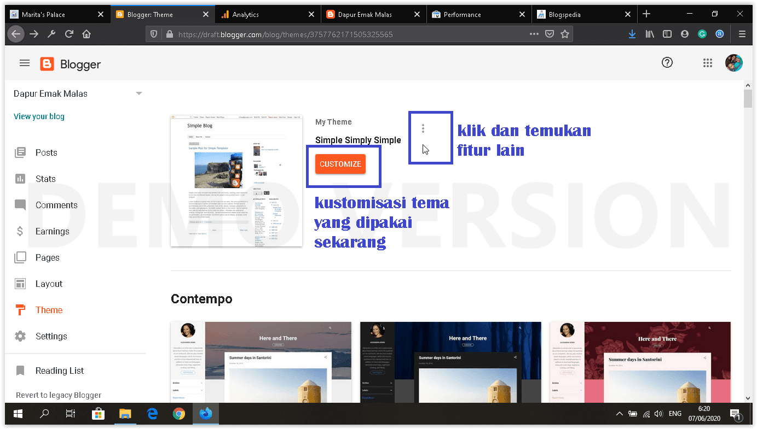Open the Google apps grid

click(x=707, y=63)
